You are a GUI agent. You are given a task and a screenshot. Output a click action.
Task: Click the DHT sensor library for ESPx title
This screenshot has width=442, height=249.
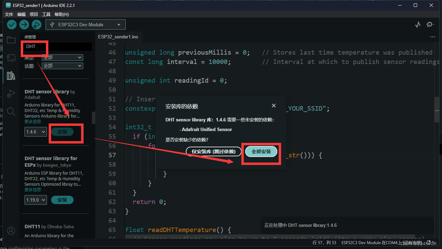pos(51,161)
